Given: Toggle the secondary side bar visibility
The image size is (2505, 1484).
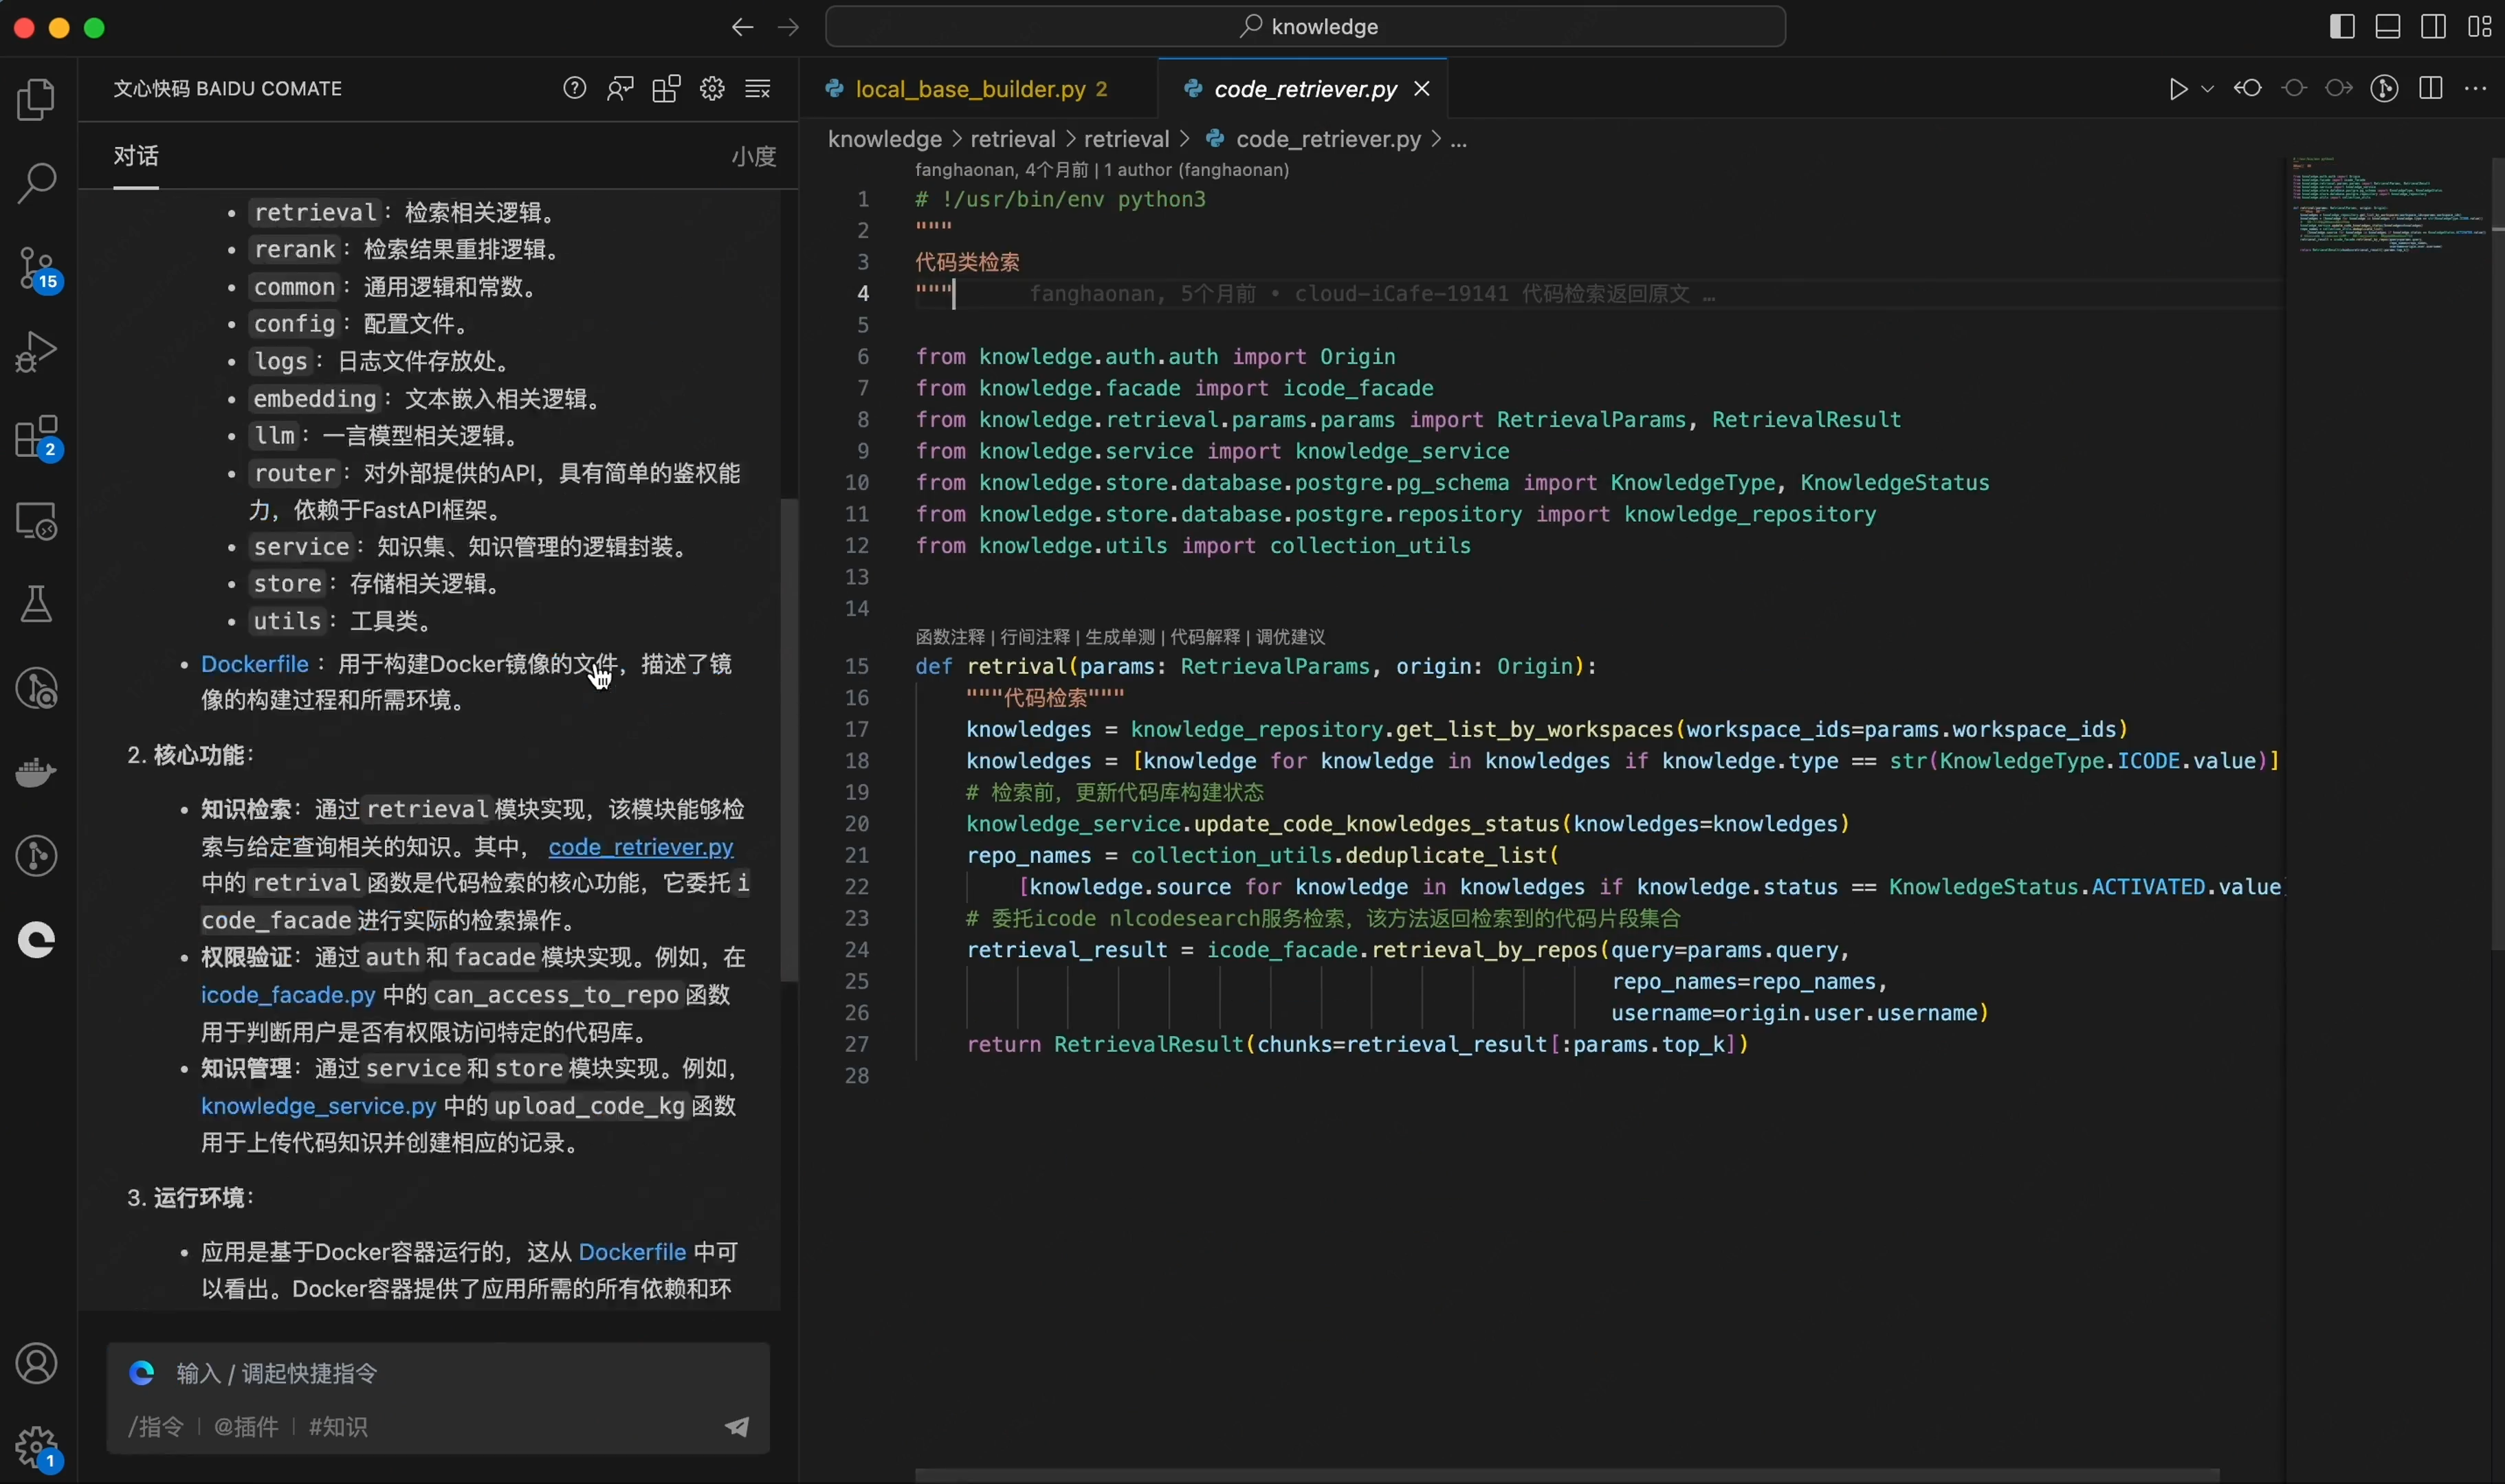Looking at the screenshot, I should [x=2434, y=27].
